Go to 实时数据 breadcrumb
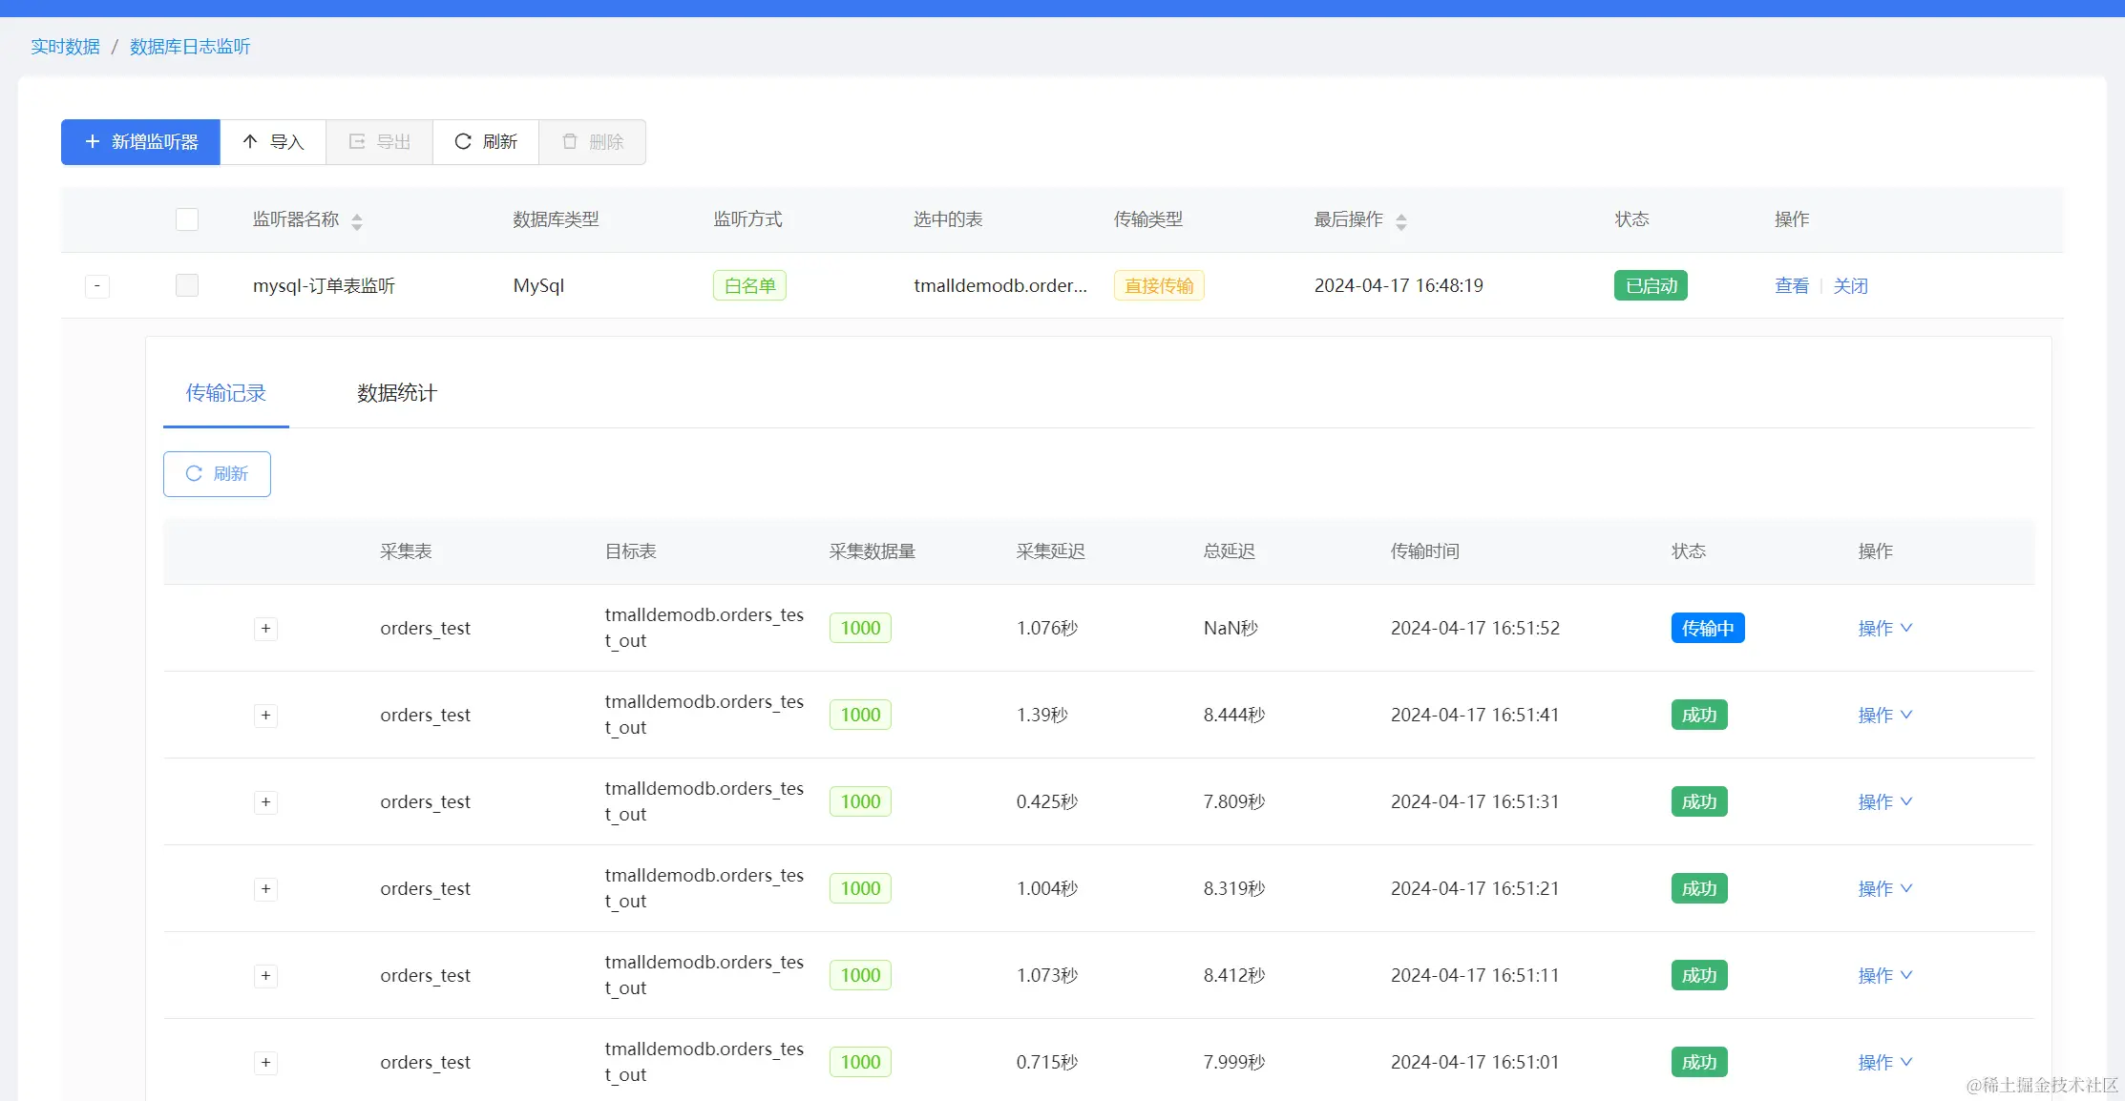The image size is (2125, 1101). point(65,47)
